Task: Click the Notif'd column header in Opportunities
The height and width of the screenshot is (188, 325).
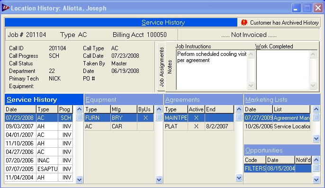Action: click(303, 160)
